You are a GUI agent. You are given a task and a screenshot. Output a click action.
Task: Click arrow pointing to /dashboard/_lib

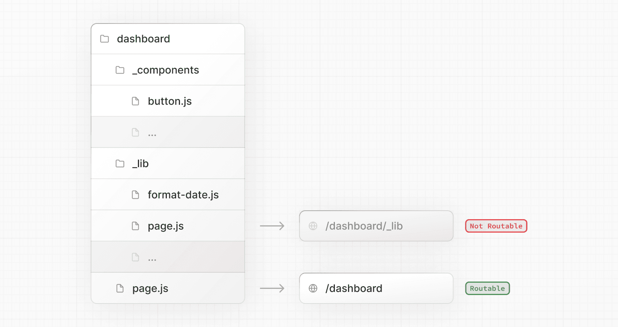click(x=272, y=226)
